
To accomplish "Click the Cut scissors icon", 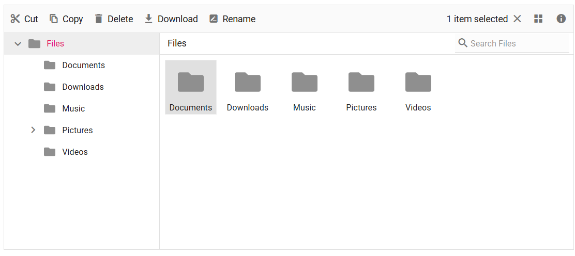I will 16,19.
